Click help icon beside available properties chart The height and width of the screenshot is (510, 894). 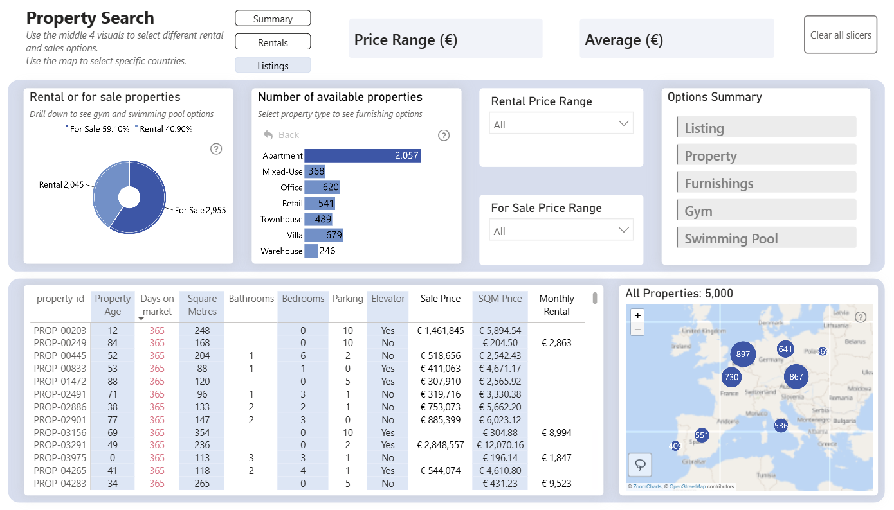444,136
